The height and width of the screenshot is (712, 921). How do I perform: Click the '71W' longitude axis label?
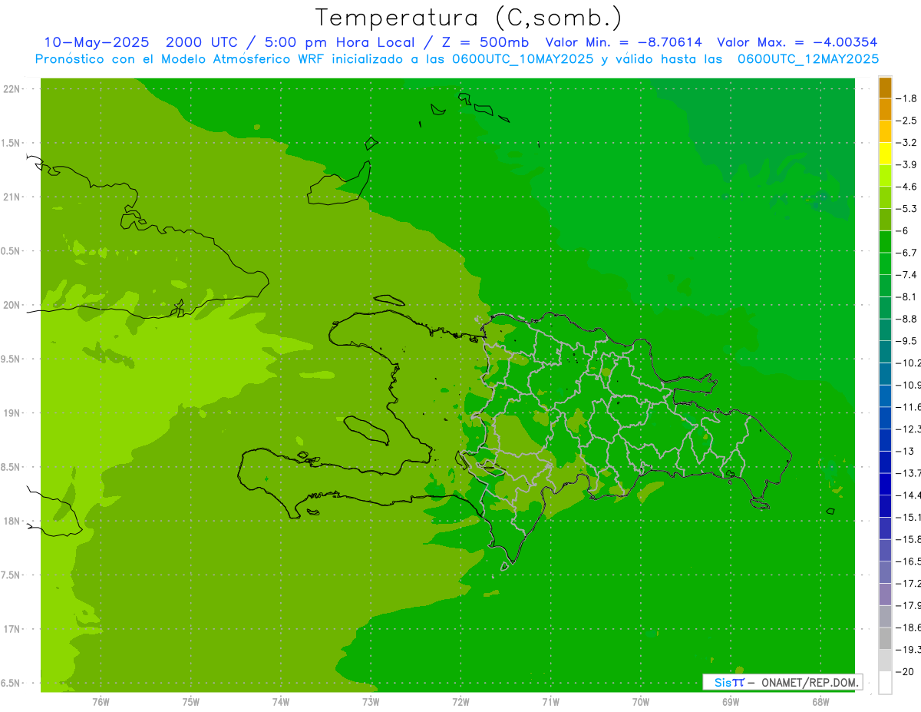(x=550, y=702)
